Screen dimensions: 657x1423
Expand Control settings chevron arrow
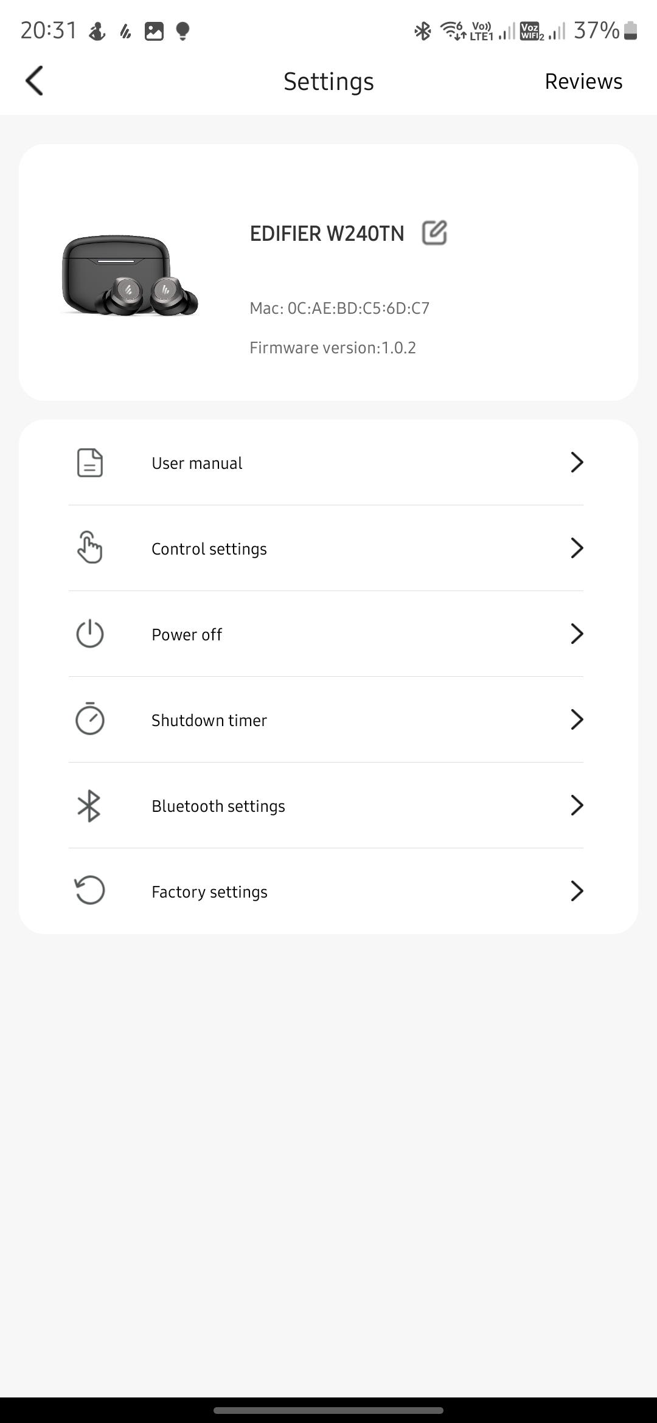(577, 548)
